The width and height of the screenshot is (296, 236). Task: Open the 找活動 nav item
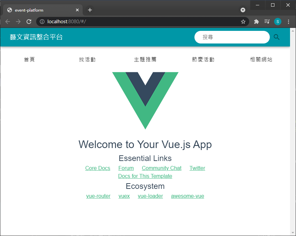tap(87, 59)
